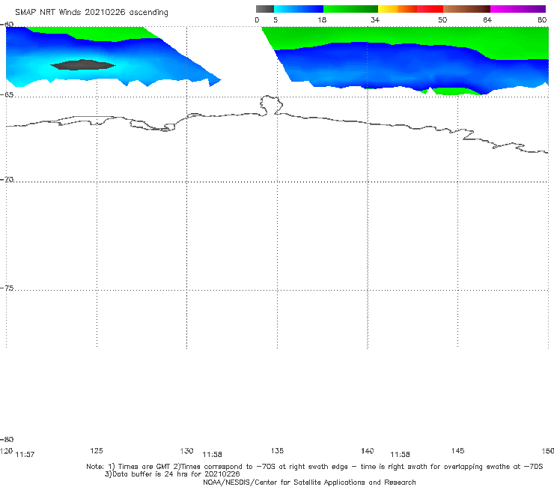
Task: Select the yellow-to-red 34-50 color bar segment
Action: (410, 9)
